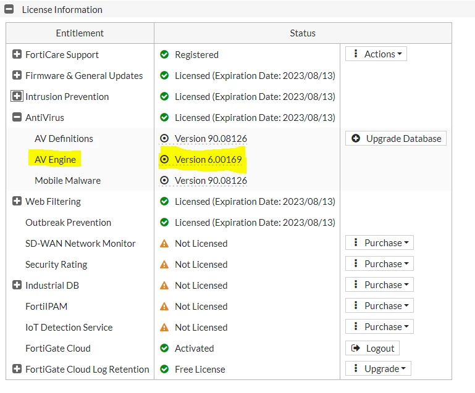This screenshot has height=393, width=475.
Task: Click the Status column header
Action: [x=303, y=33]
